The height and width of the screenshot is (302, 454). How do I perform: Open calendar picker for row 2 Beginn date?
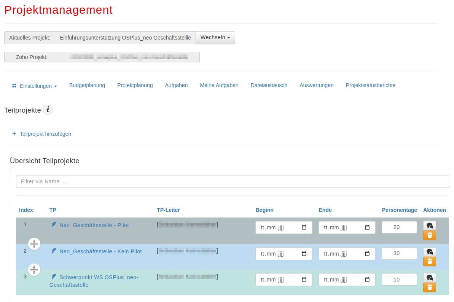coord(304,254)
